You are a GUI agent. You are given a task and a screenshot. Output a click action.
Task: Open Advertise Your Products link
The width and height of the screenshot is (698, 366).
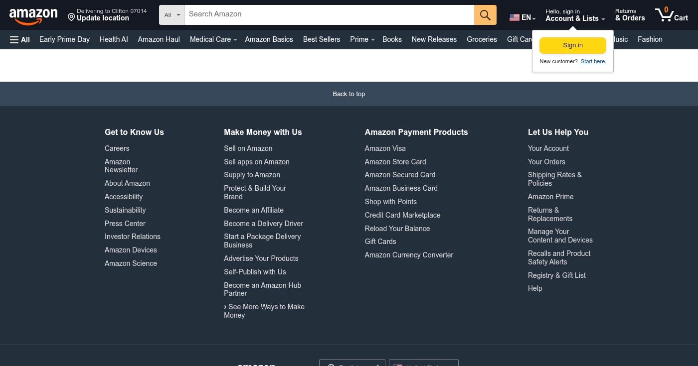[261, 258]
